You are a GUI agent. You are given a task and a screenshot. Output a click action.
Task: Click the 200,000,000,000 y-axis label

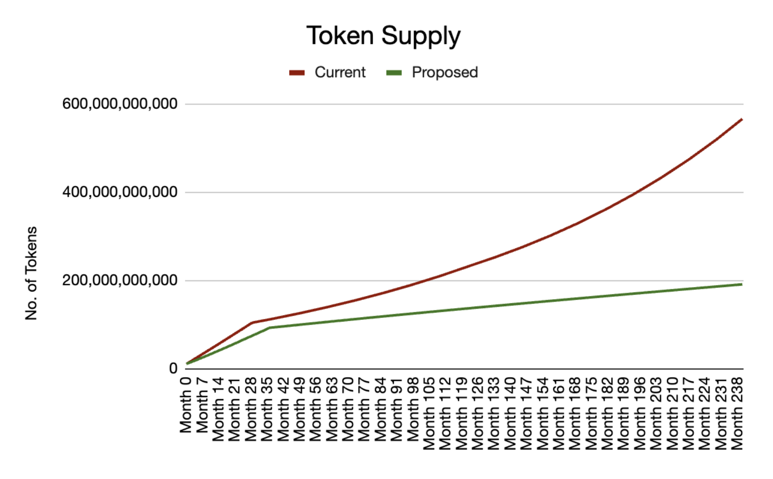(x=120, y=280)
